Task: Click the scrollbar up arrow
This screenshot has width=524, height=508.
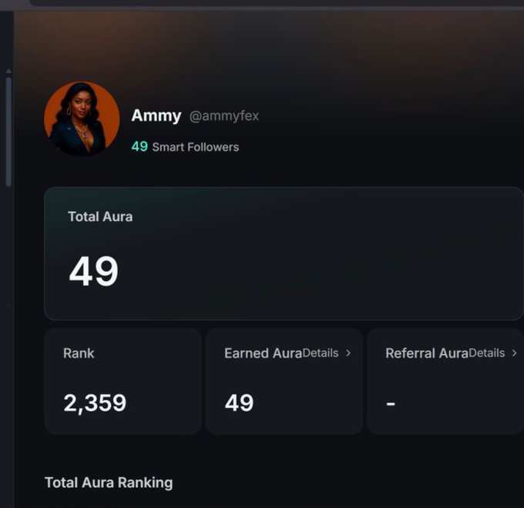Action: coord(8,71)
